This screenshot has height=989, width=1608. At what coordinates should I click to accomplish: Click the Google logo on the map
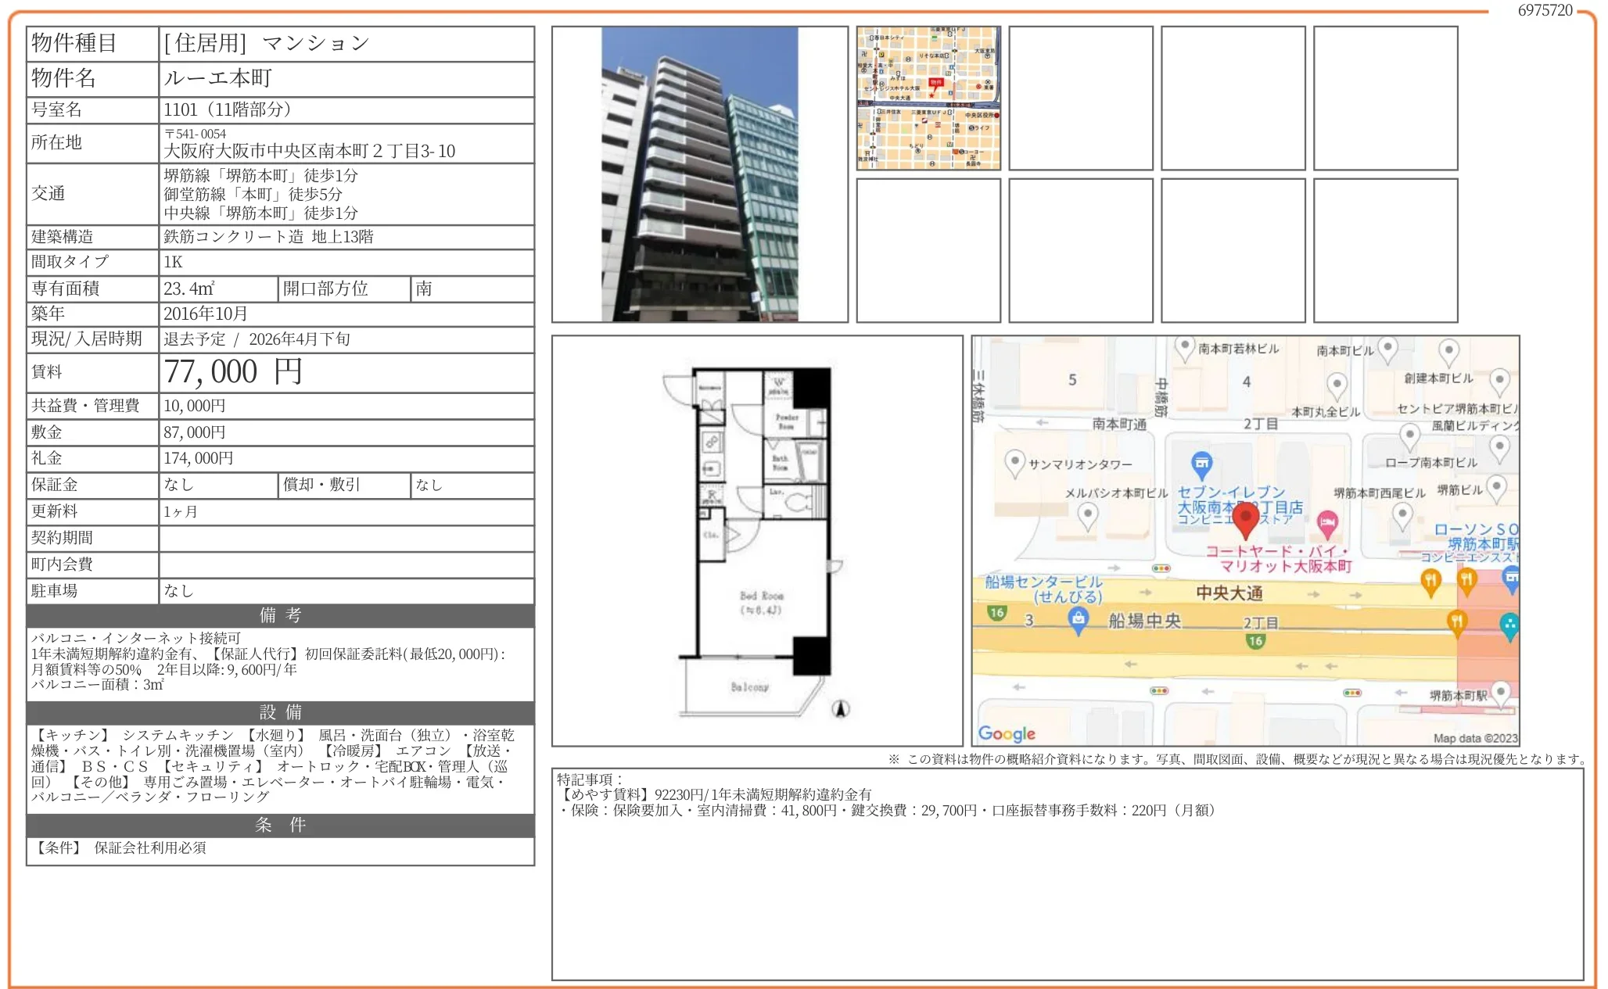click(x=1007, y=733)
